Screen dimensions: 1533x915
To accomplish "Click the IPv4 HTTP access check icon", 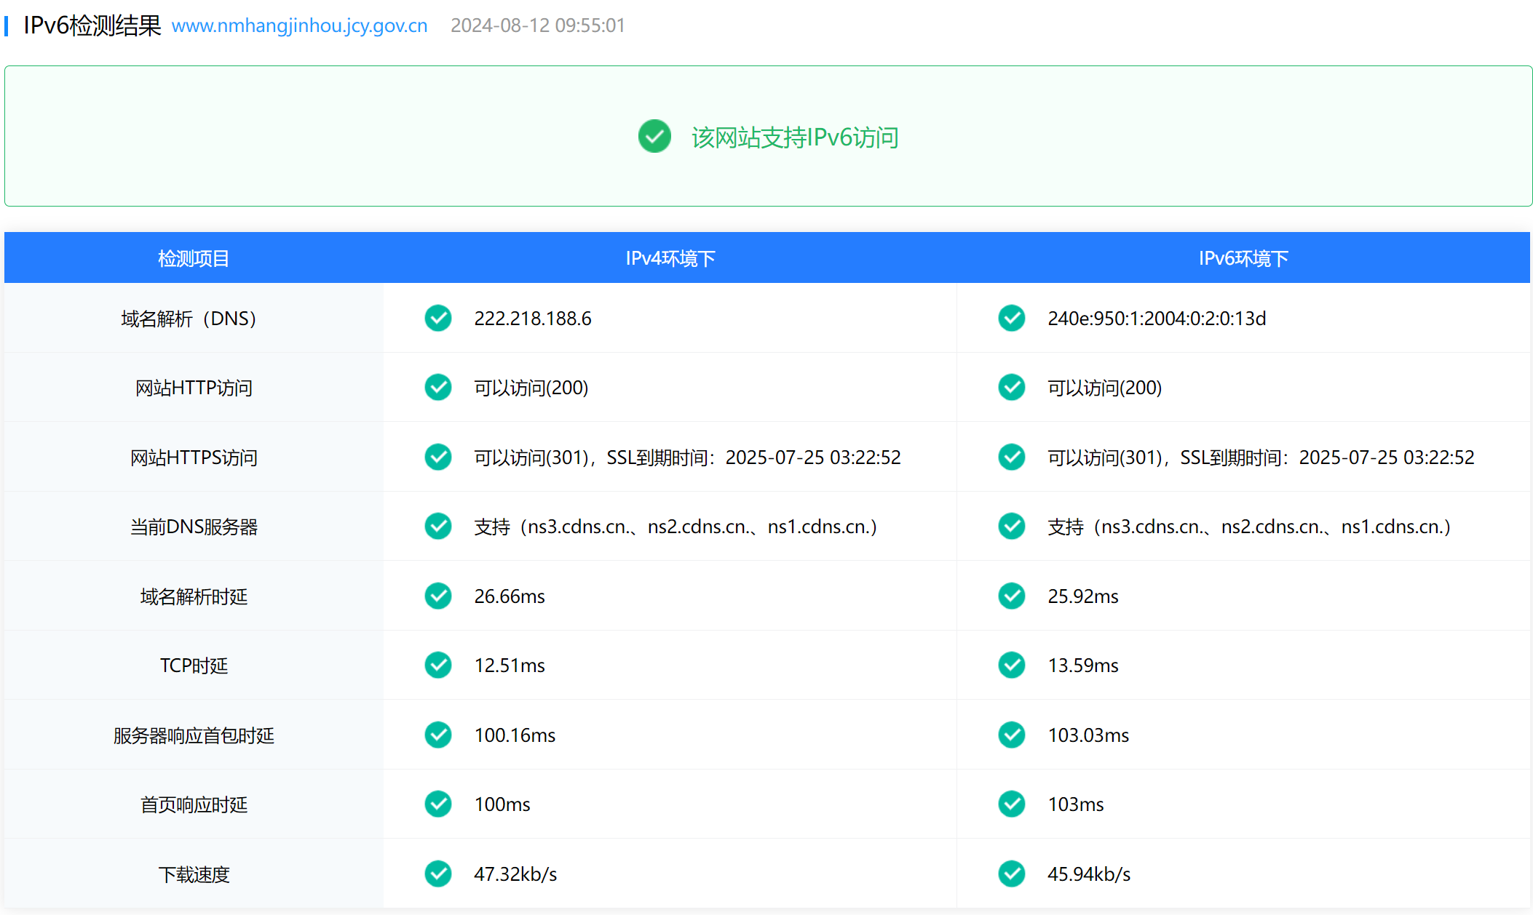I will 438,387.
